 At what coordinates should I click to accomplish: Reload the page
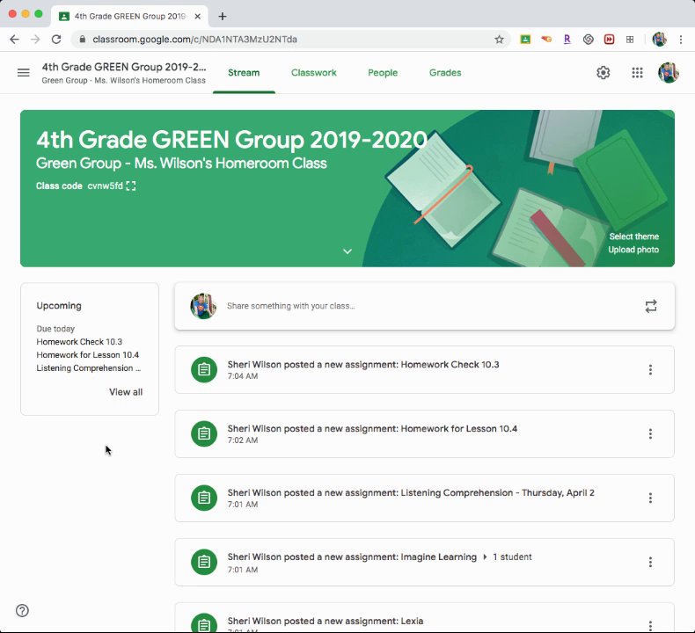click(56, 40)
